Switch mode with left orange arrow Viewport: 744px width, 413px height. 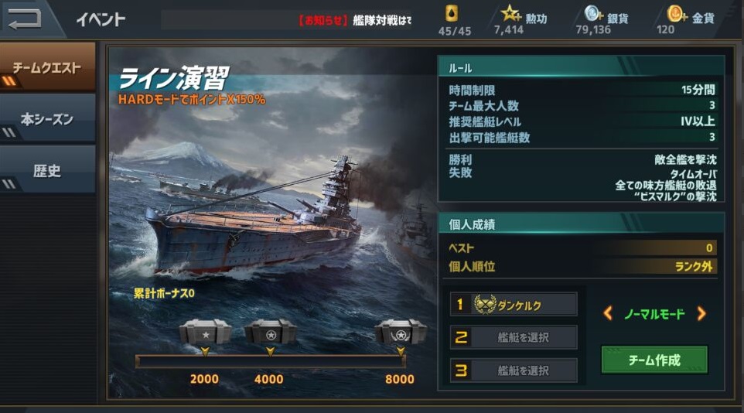(608, 313)
